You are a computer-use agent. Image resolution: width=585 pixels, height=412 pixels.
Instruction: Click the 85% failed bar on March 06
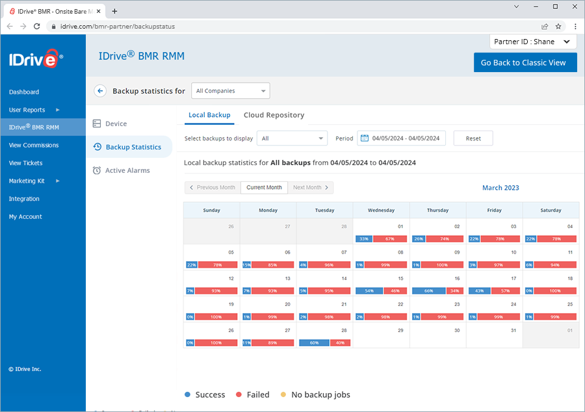(272, 265)
